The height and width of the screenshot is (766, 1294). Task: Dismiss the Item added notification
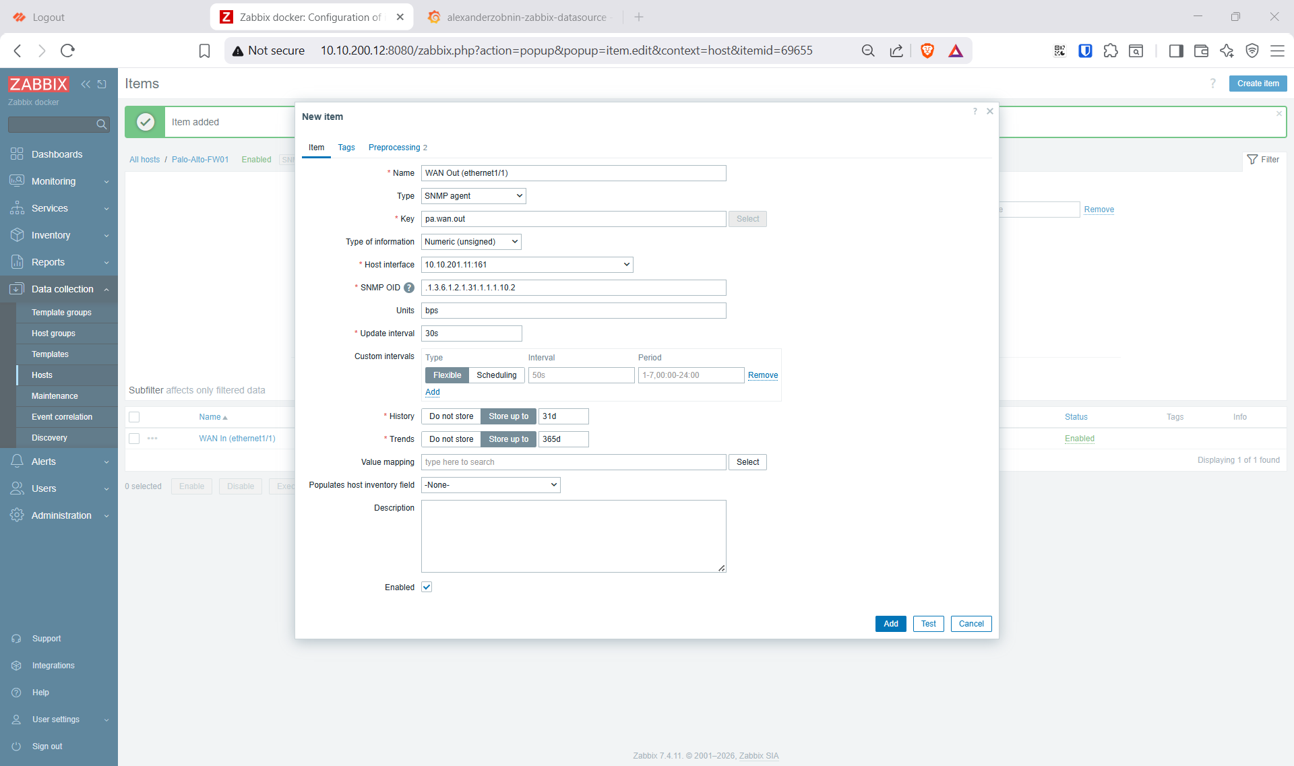1279,114
